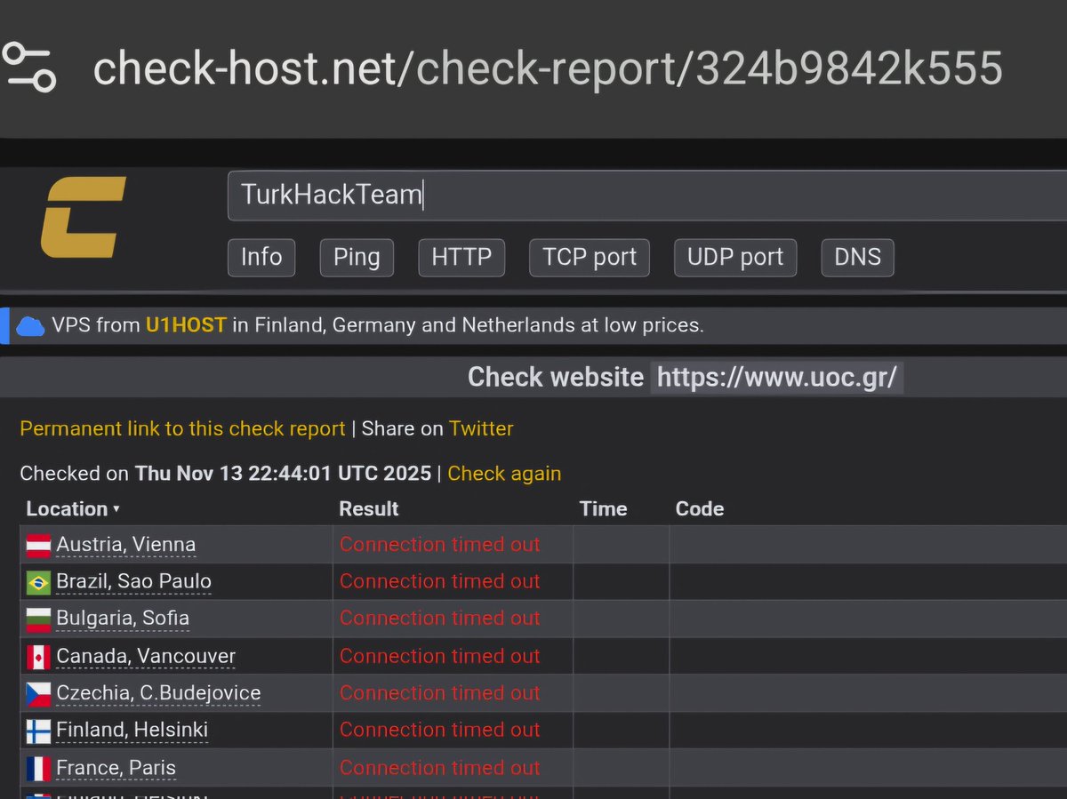Run the Info check

(x=261, y=258)
